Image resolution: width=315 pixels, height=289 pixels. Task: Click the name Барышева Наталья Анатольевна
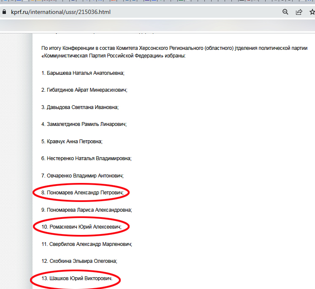83,73
